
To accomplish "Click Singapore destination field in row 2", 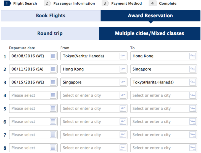I will click(163, 69).
